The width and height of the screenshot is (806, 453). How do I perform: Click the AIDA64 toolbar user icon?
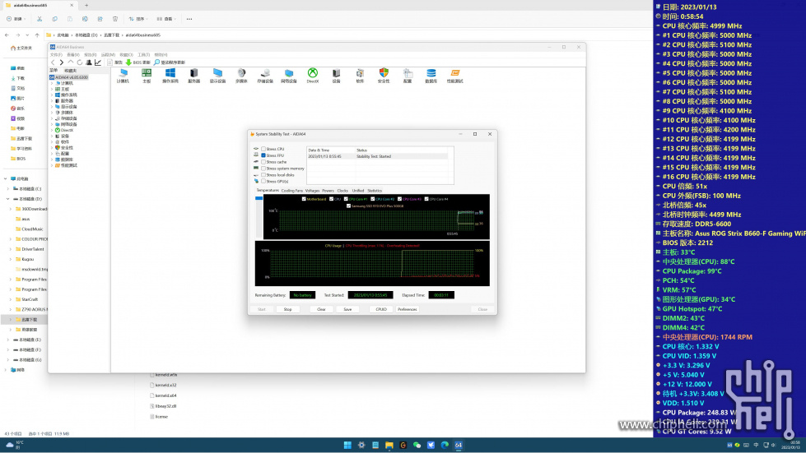point(88,62)
